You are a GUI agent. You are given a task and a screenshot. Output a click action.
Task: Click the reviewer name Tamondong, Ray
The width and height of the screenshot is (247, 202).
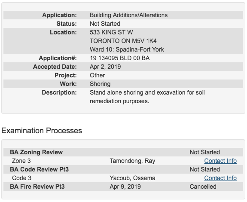coord(132,161)
